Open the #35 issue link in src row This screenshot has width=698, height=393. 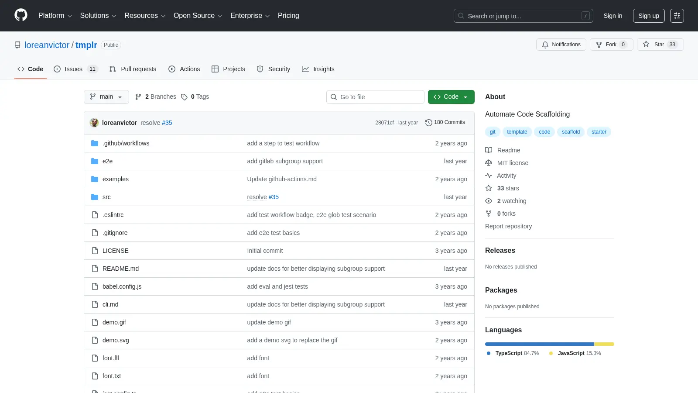pos(274,197)
